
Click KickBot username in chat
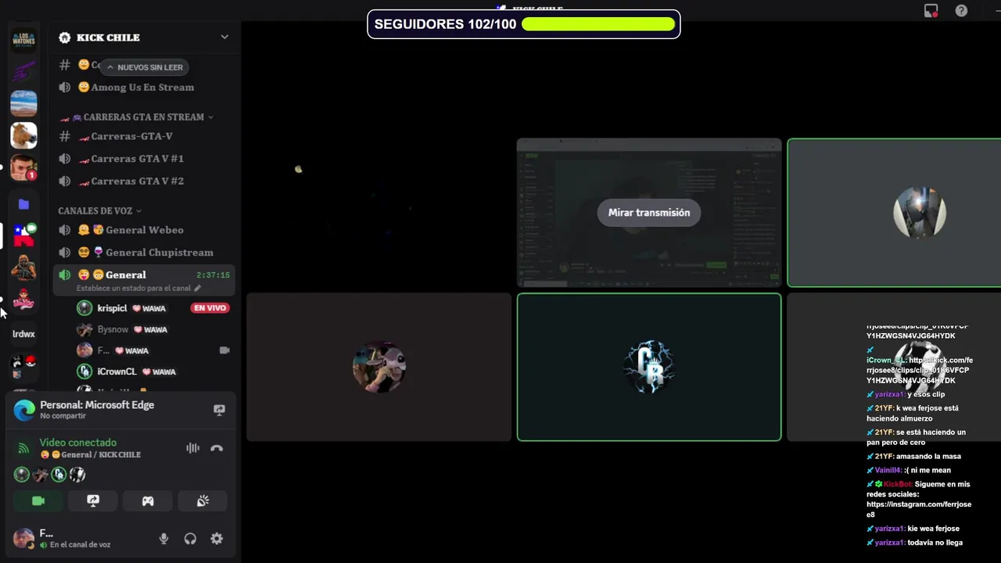(x=897, y=484)
